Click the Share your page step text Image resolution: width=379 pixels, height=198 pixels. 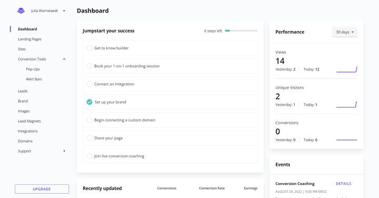coord(108,138)
